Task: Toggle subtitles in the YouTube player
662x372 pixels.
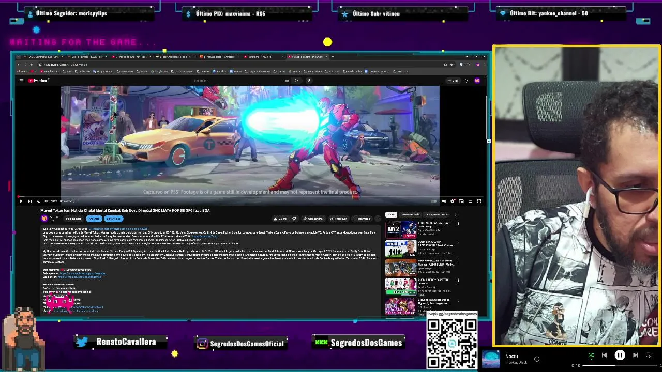Action: [443, 202]
